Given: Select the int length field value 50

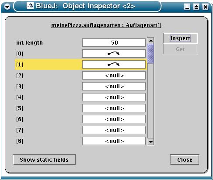Looking at the screenshot, I should click(114, 43).
